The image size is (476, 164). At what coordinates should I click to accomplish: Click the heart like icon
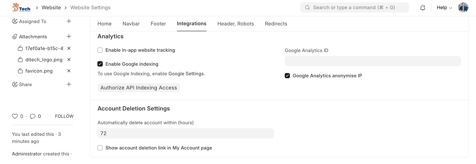click(15, 116)
